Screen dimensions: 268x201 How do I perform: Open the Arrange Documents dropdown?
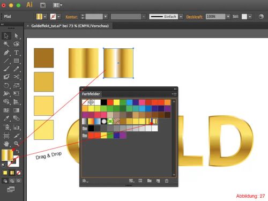(57, 5)
